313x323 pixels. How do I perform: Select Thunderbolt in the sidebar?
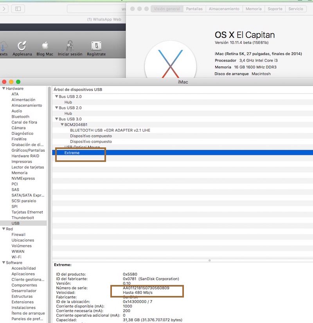coord(23,218)
